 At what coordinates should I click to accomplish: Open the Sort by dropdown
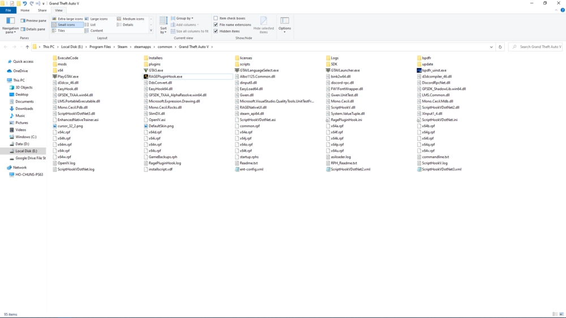[163, 25]
